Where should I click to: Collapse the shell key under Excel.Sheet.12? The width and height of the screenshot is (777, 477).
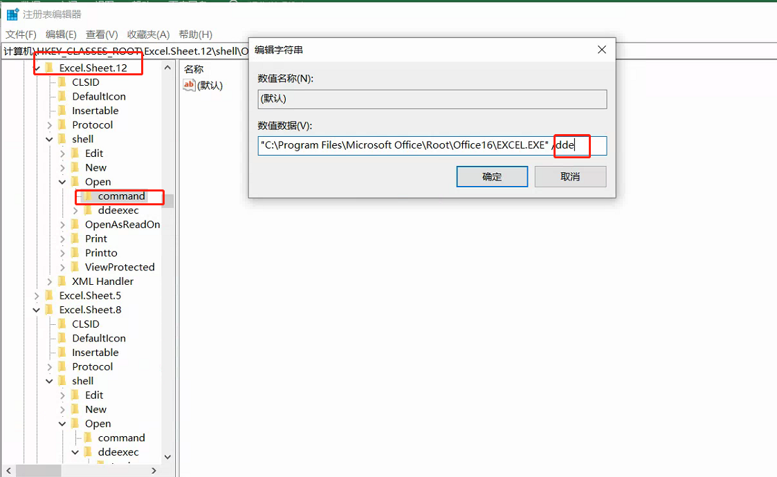[x=50, y=140]
